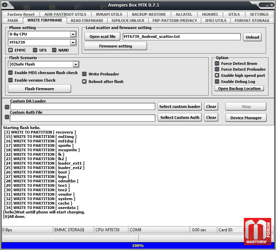Enable version Check checkbox
Image resolution: width=276 pixels, height=250 pixels.
coord(11,80)
